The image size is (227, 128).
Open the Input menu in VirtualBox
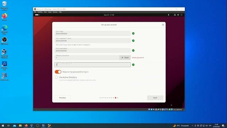coord(50,12)
